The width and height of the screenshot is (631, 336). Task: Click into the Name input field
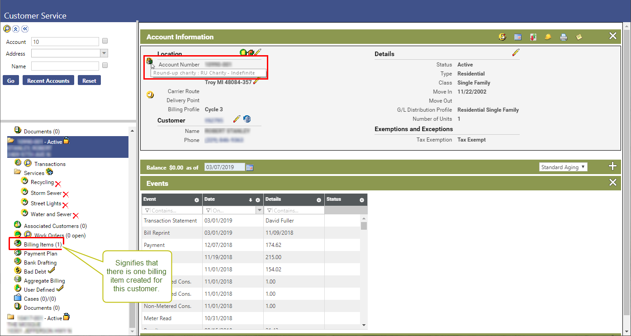65,66
